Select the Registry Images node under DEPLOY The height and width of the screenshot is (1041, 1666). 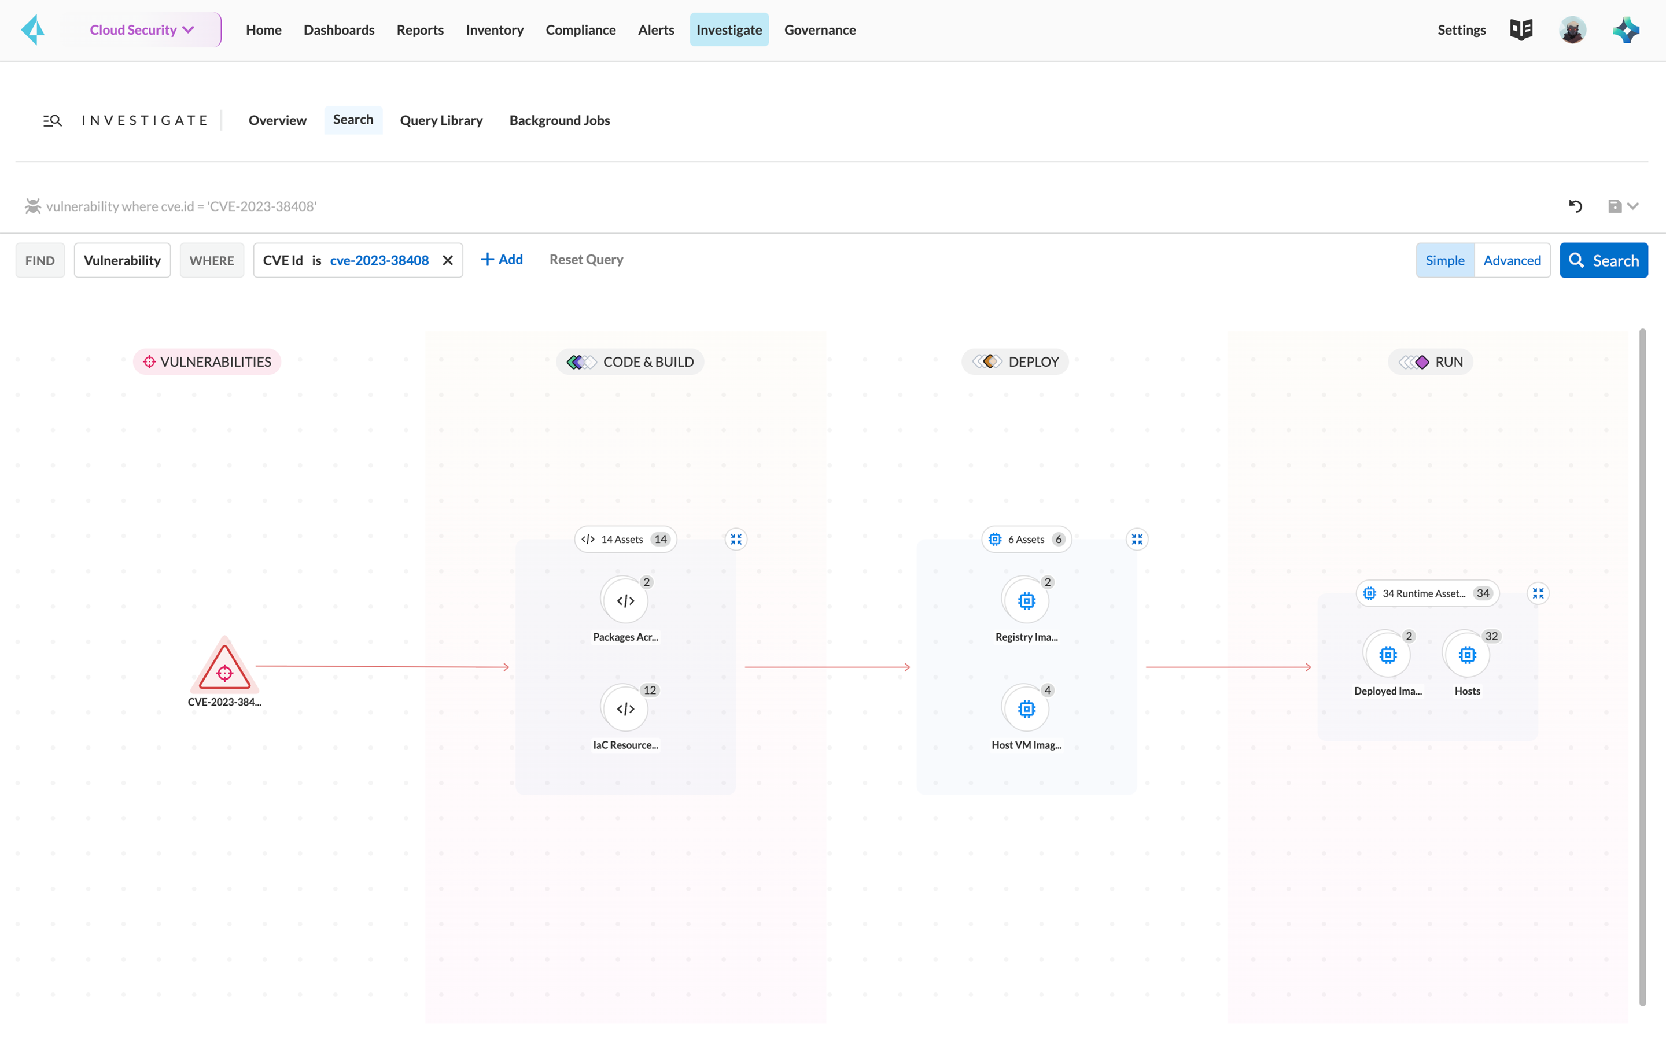point(1026,600)
